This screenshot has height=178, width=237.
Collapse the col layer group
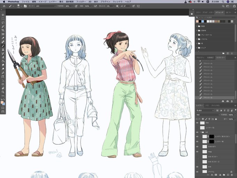(200, 132)
